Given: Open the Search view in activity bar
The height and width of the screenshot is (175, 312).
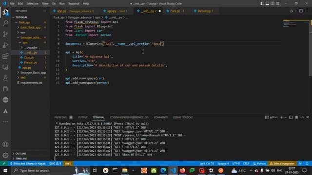Looking at the screenshot, I should click(x=5, y=23).
